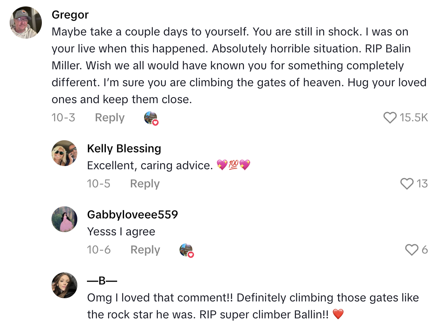Click the 10-3 timestamp on Gregor's comment
This screenshot has width=438, height=324.
(63, 118)
